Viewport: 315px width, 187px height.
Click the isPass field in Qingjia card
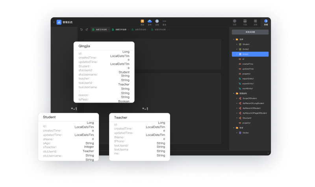click(83, 99)
